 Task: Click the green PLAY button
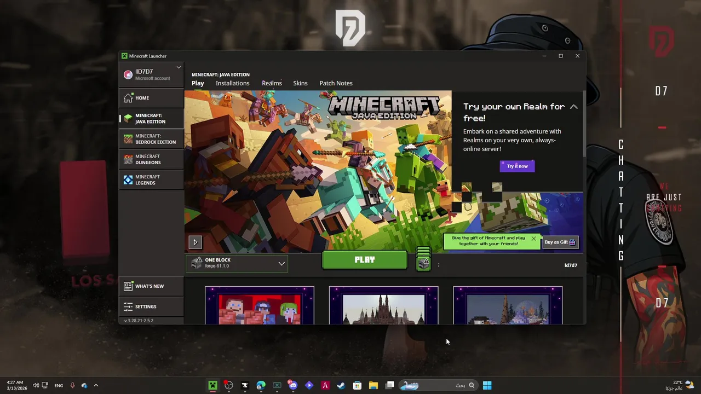[x=365, y=260]
